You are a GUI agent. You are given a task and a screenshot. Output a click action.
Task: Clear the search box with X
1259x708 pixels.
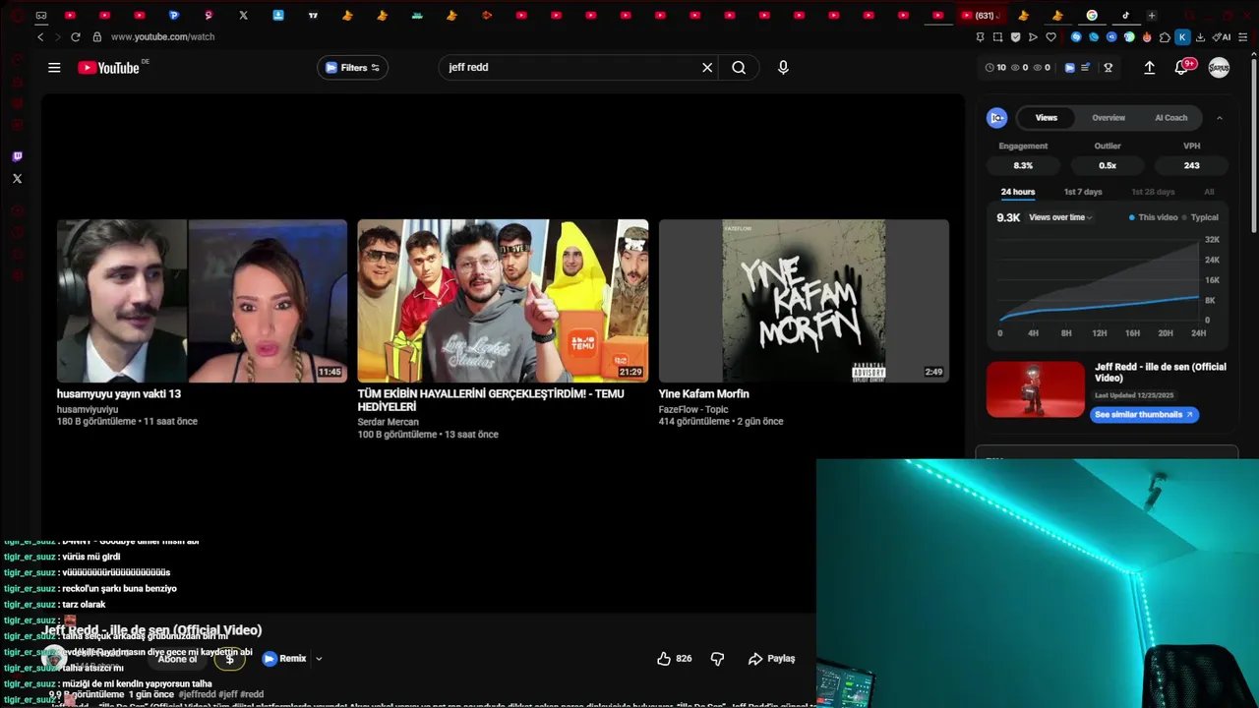(x=706, y=68)
